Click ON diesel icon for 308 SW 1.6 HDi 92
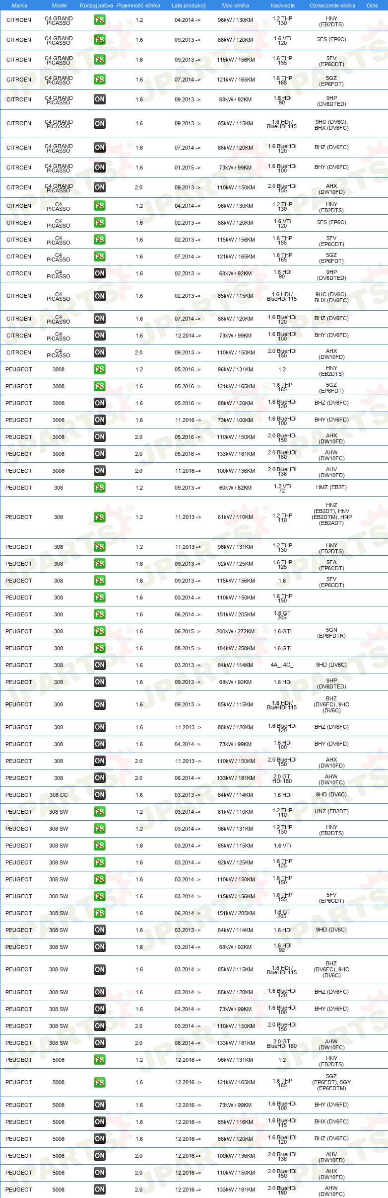This screenshot has height=1198, width=388. (x=100, y=947)
